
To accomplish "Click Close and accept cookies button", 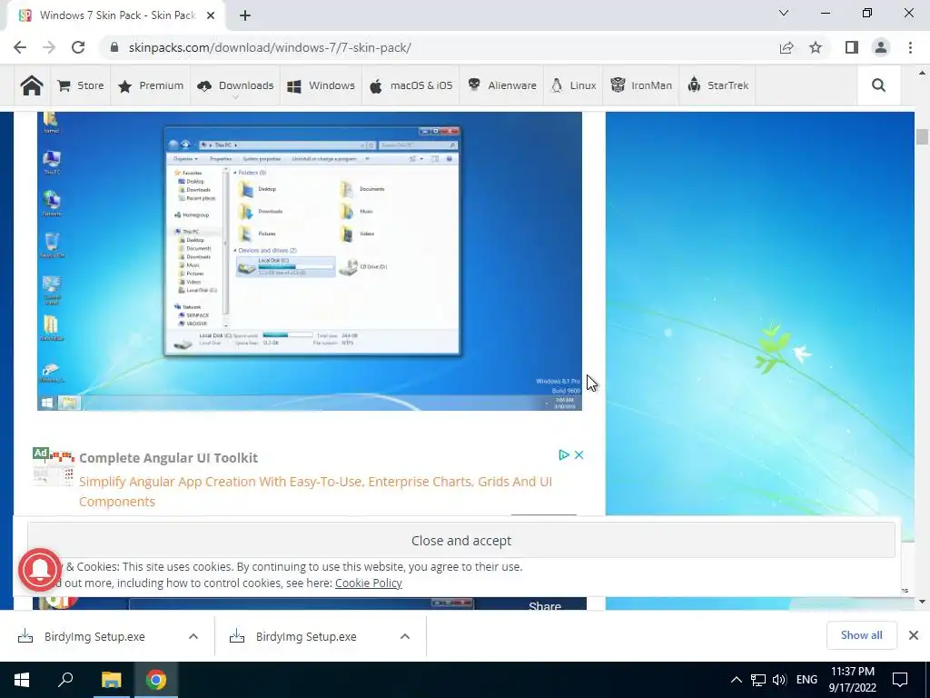I will tap(460, 540).
